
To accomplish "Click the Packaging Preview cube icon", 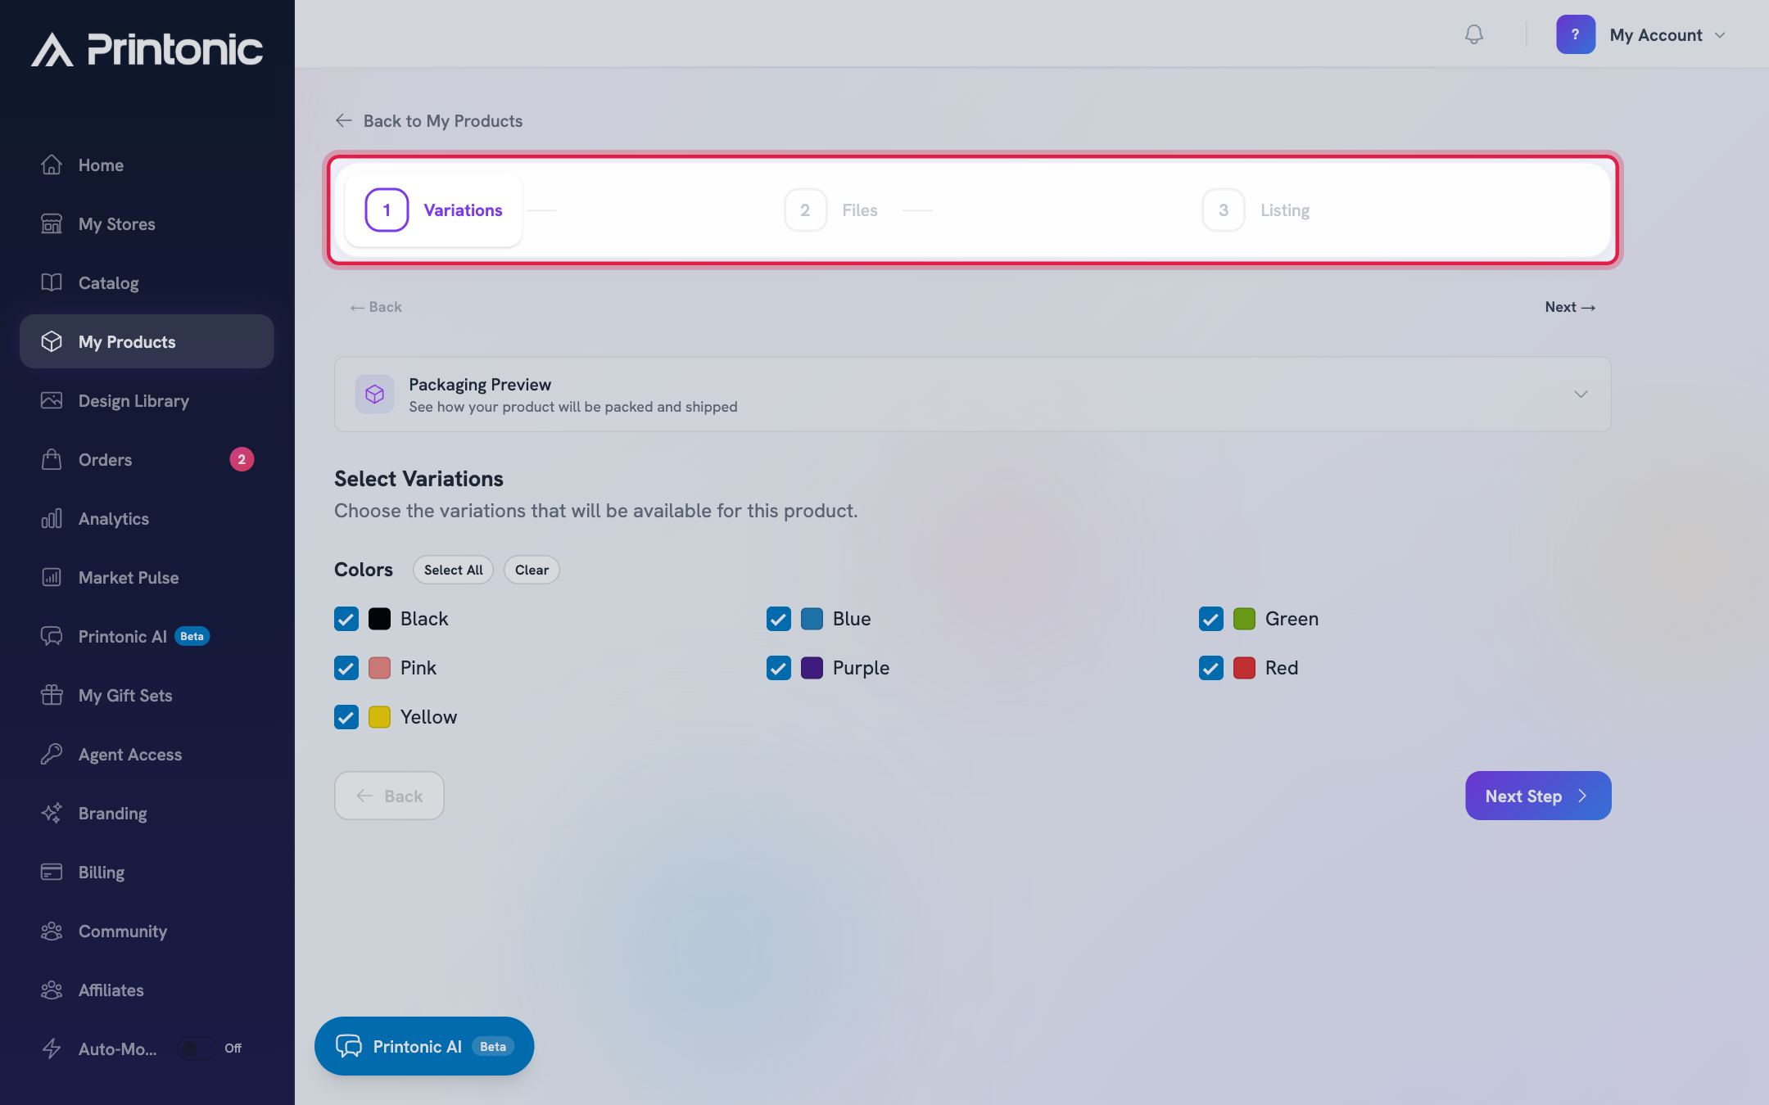I will [x=374, y=395].
